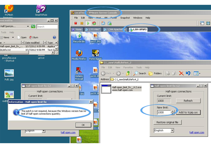Open VMware Help menu

click(x=148, y=18)
